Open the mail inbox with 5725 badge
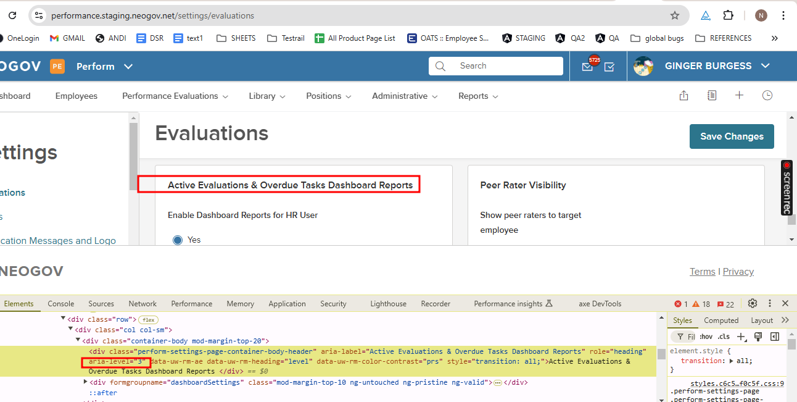The width and height of the screenshot is (797, 402). [x=587, y=67]
